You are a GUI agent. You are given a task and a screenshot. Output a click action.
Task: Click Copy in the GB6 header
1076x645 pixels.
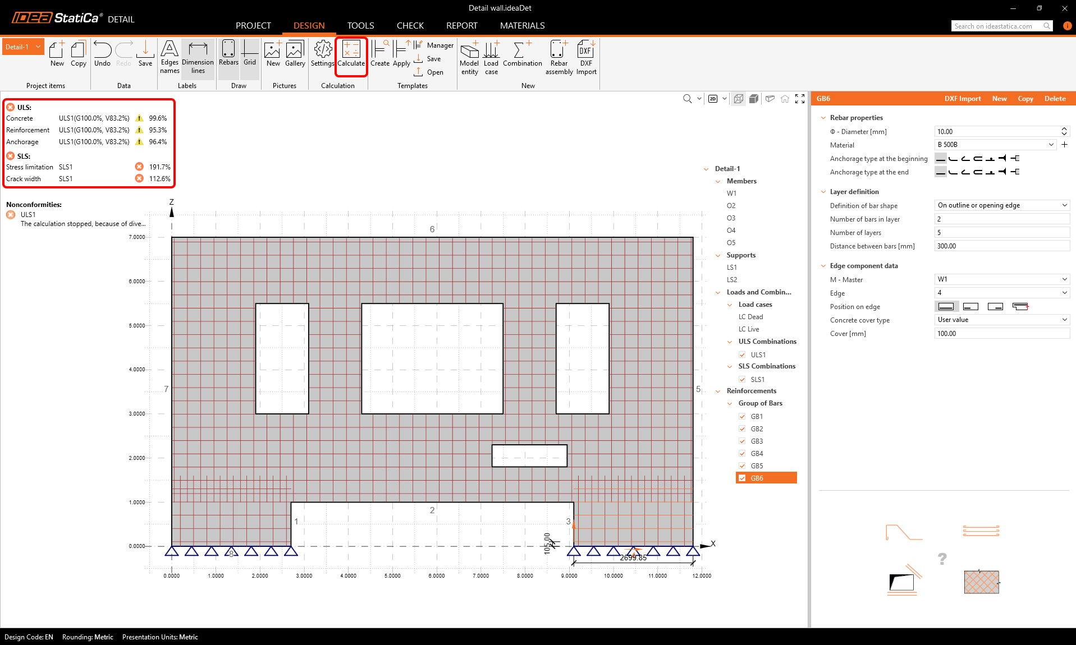[1025, 99]
